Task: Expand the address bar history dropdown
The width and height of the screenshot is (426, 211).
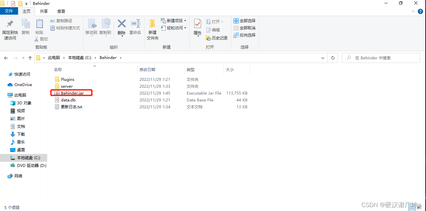Action: [323, 58]
